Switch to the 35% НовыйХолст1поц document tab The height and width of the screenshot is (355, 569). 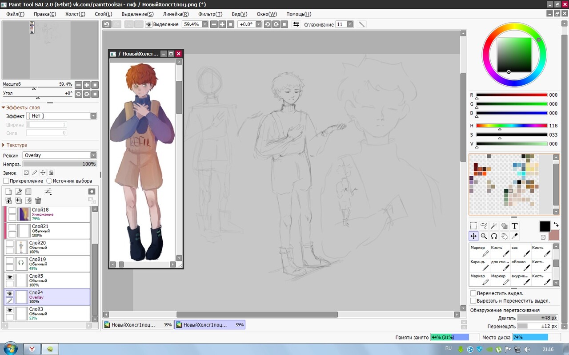pyautogui.click(x=138, y=325)
